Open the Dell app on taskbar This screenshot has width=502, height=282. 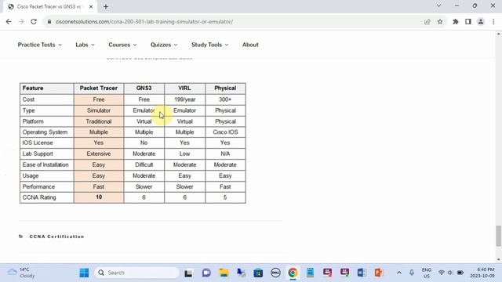click(x=275, y=273)
